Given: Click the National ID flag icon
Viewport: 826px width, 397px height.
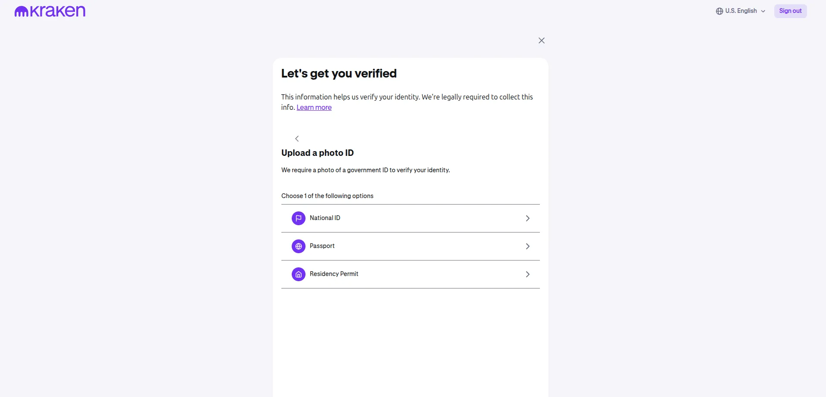Looking at the screenshot, I should [x=299, y=218].
